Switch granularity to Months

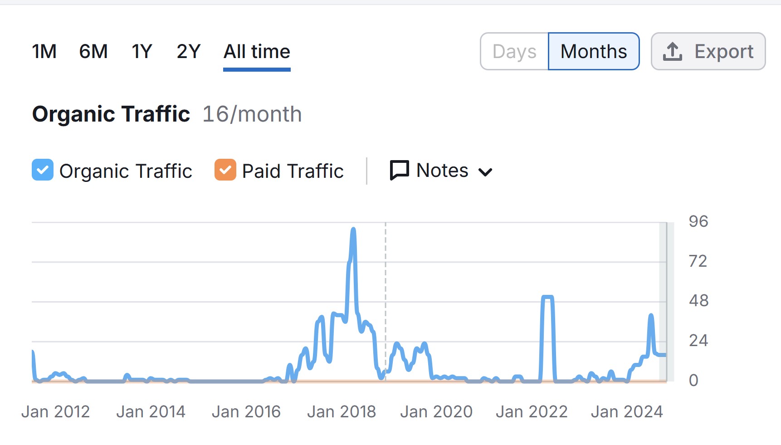(594, 51)
